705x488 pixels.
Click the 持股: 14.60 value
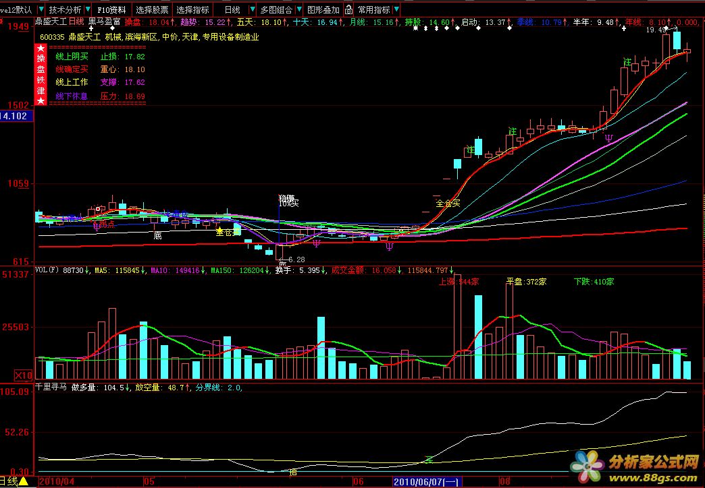(430, 22)
